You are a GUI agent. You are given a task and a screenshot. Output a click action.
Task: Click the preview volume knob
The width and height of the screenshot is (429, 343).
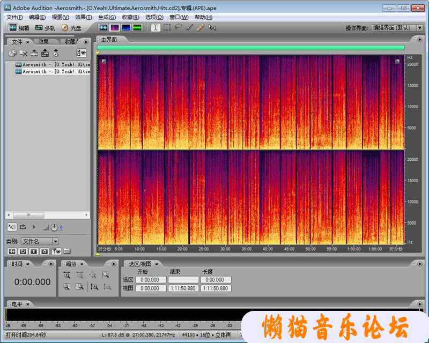point(54,227)
